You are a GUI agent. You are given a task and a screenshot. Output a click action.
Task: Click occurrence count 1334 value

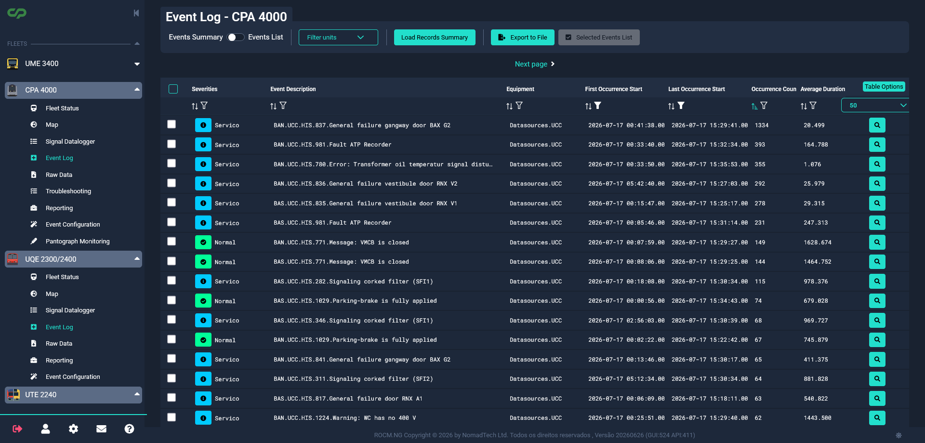click(x=762, y=125)
